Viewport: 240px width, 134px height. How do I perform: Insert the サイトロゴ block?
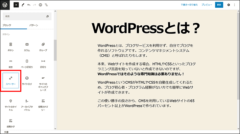pos(27,81)
